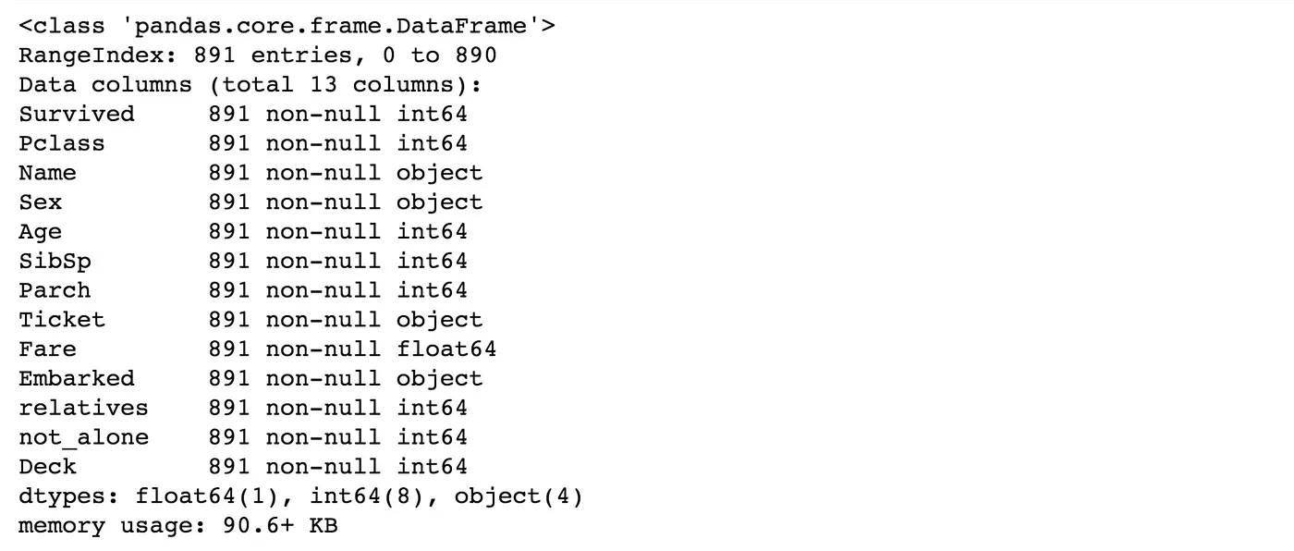Select the Name column name
Screen dimensions: 1294x551
[47, 173]
